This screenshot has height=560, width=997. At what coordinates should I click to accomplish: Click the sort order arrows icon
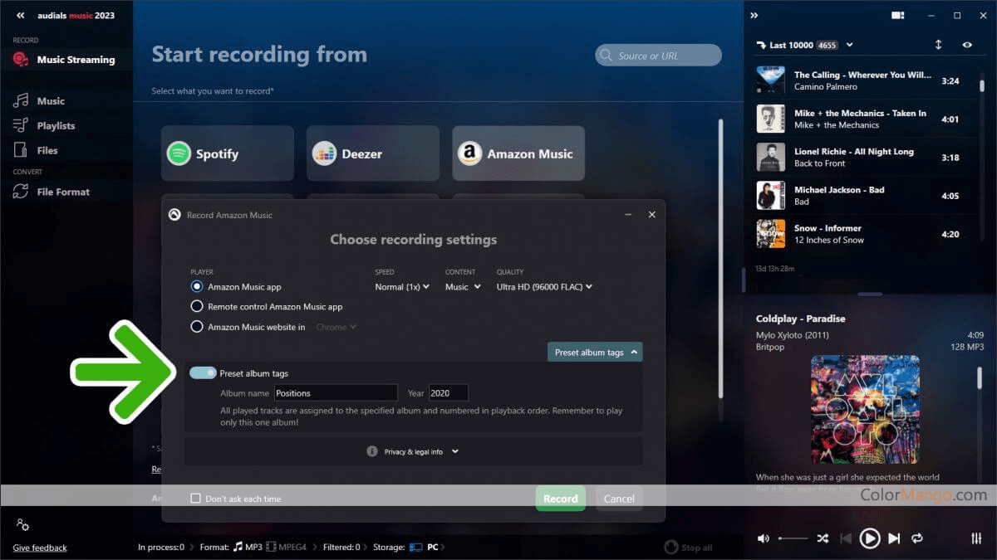tap(939, 45)
